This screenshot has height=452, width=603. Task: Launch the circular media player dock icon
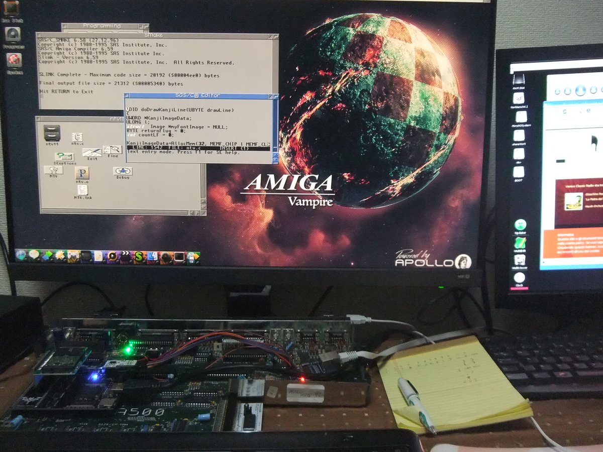click(112, 256)
